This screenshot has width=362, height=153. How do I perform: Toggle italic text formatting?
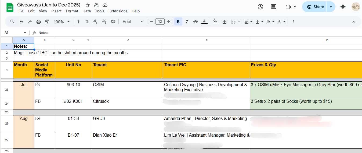pyautogui.click(x=187, y=22)
